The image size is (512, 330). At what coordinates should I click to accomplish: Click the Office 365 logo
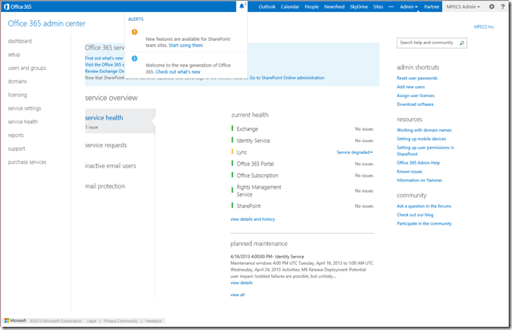point(18,6)
